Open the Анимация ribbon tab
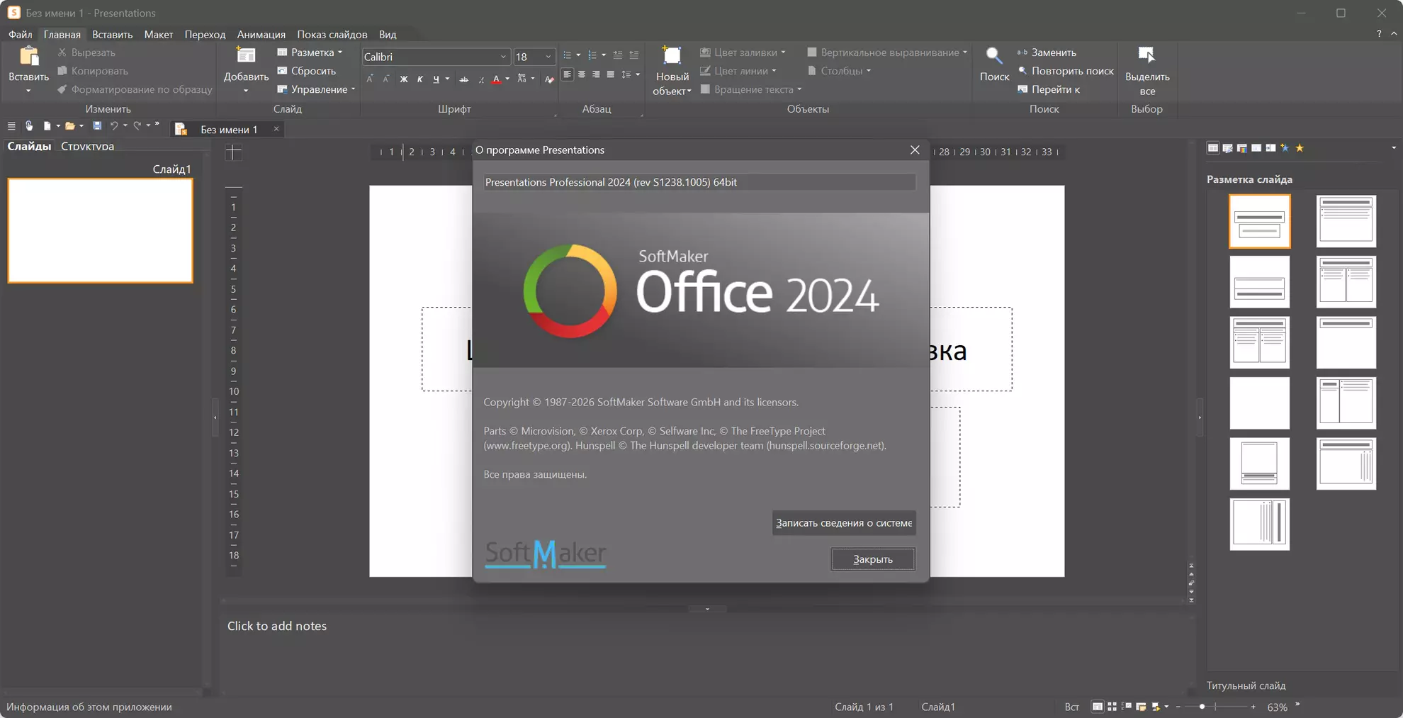Viewport: 1403px width, 718px height. (x=261, y=34)
